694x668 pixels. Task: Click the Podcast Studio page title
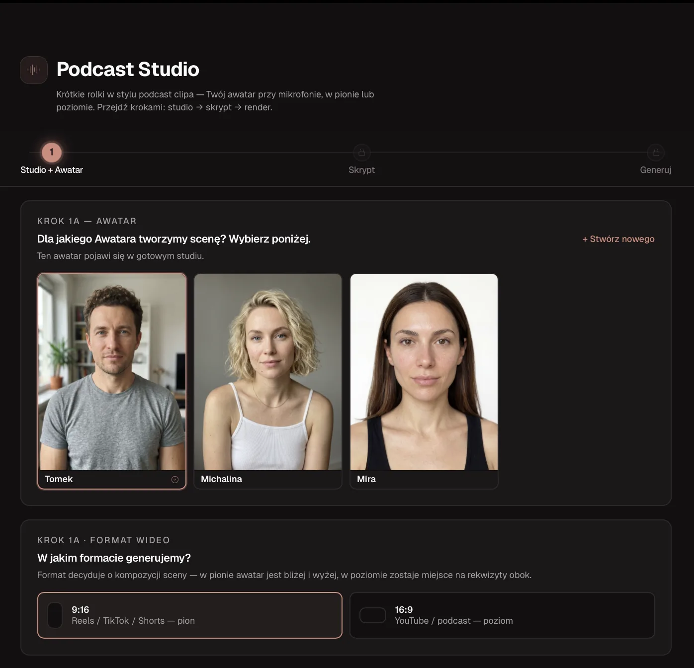point(128,70)
